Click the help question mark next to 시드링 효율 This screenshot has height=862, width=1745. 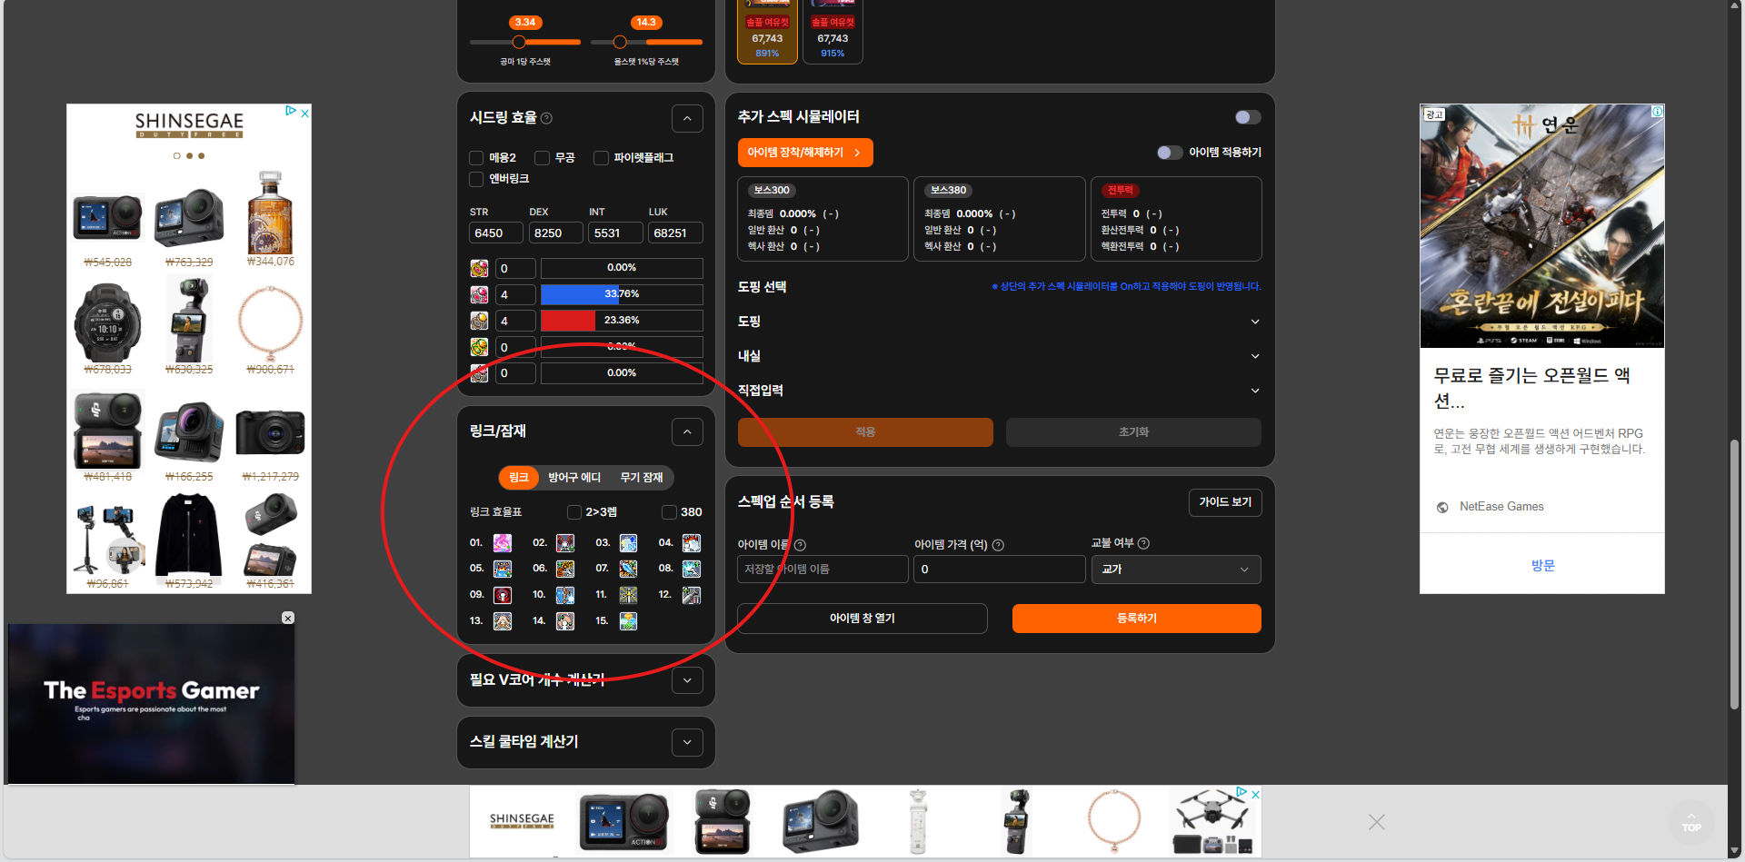546,118
